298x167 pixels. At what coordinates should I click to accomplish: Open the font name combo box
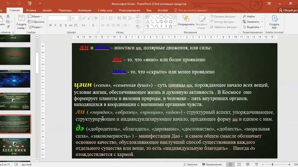(59, 18)
